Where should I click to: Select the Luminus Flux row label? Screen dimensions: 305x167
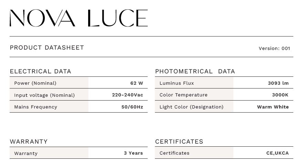coord(177,83)
